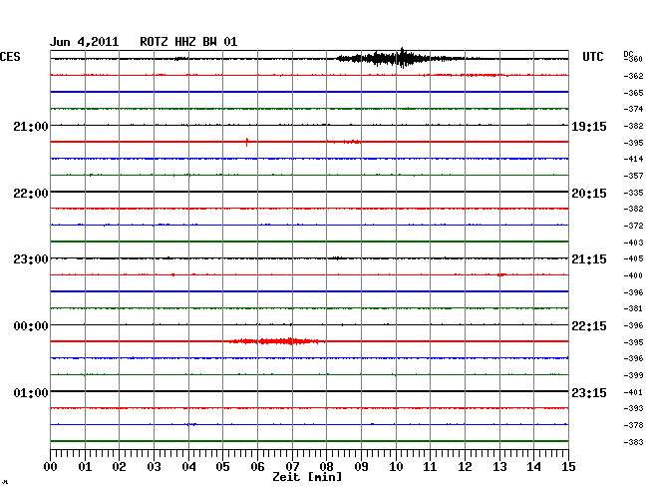The height and width of the screenshot is (493, 648).
Task: Click the minute axis label "06"
Action: point(257,467)
